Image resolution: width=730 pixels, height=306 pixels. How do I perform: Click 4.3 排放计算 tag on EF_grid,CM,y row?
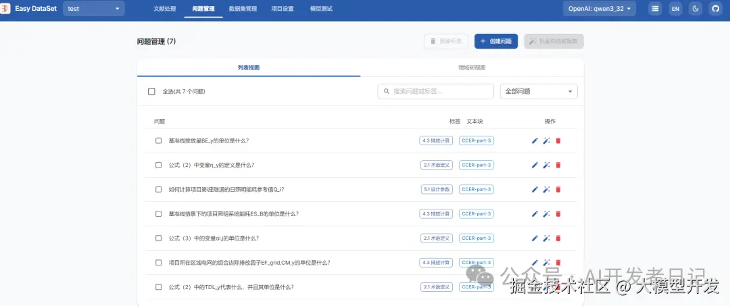[x=436, y=262]
